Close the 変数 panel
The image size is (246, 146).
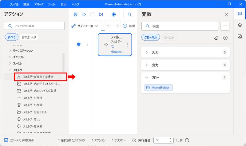point(227,14)
